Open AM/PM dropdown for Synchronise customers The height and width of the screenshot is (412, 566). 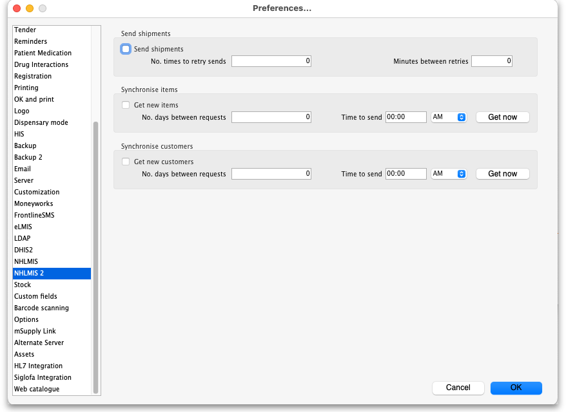[x=449, y=174]
